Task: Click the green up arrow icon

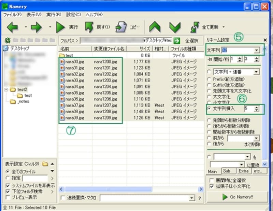Action: click(155, 27)
